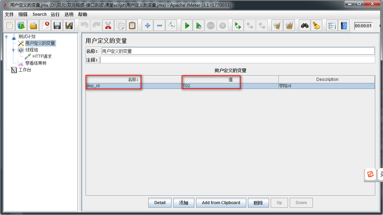Open the Help question mark icon
Screen dimensions: 383x215
(x=344, y=26)
